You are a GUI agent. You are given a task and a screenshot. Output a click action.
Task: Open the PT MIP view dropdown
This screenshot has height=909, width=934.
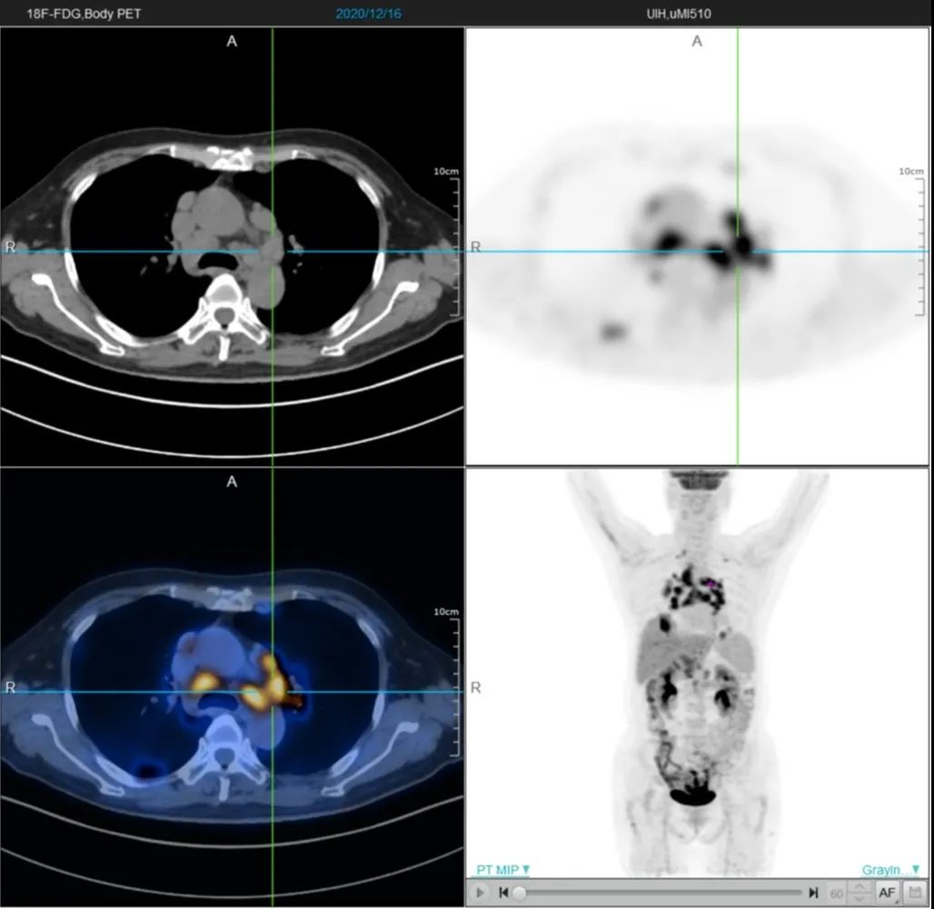502,870
